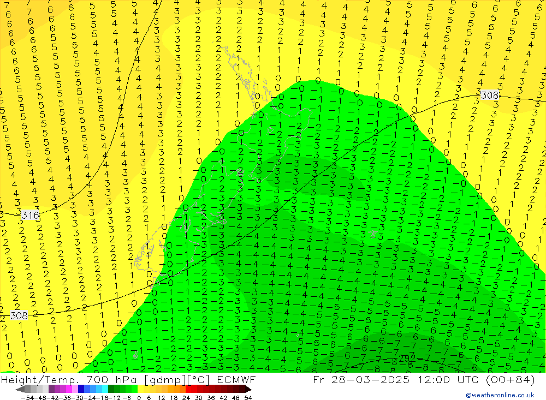Pick the cyan legend swatch above -18
Viewport: 546px width, 400px height.
pyautogui.click(x=105, y=389)
